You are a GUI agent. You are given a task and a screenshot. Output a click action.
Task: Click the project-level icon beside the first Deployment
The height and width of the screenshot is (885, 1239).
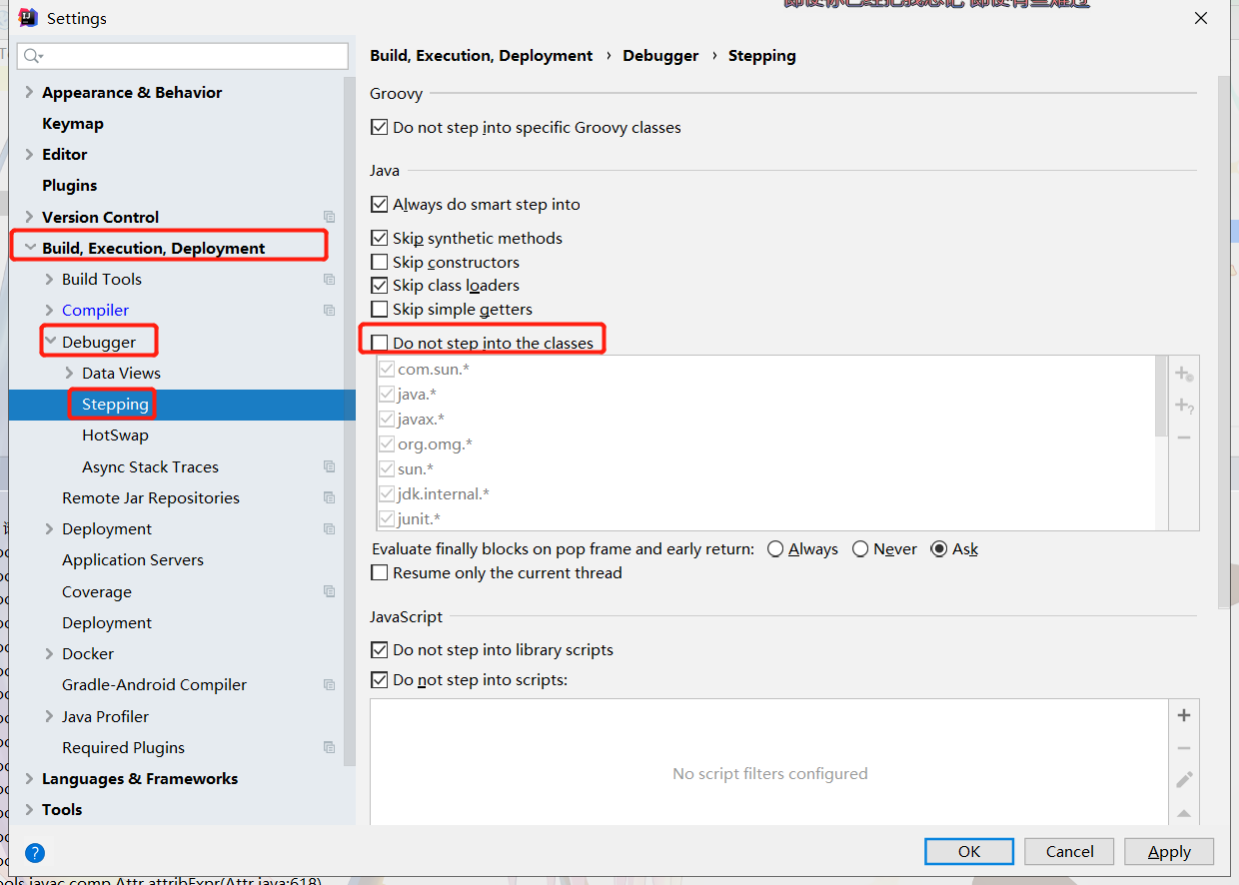tap(330, 529)
